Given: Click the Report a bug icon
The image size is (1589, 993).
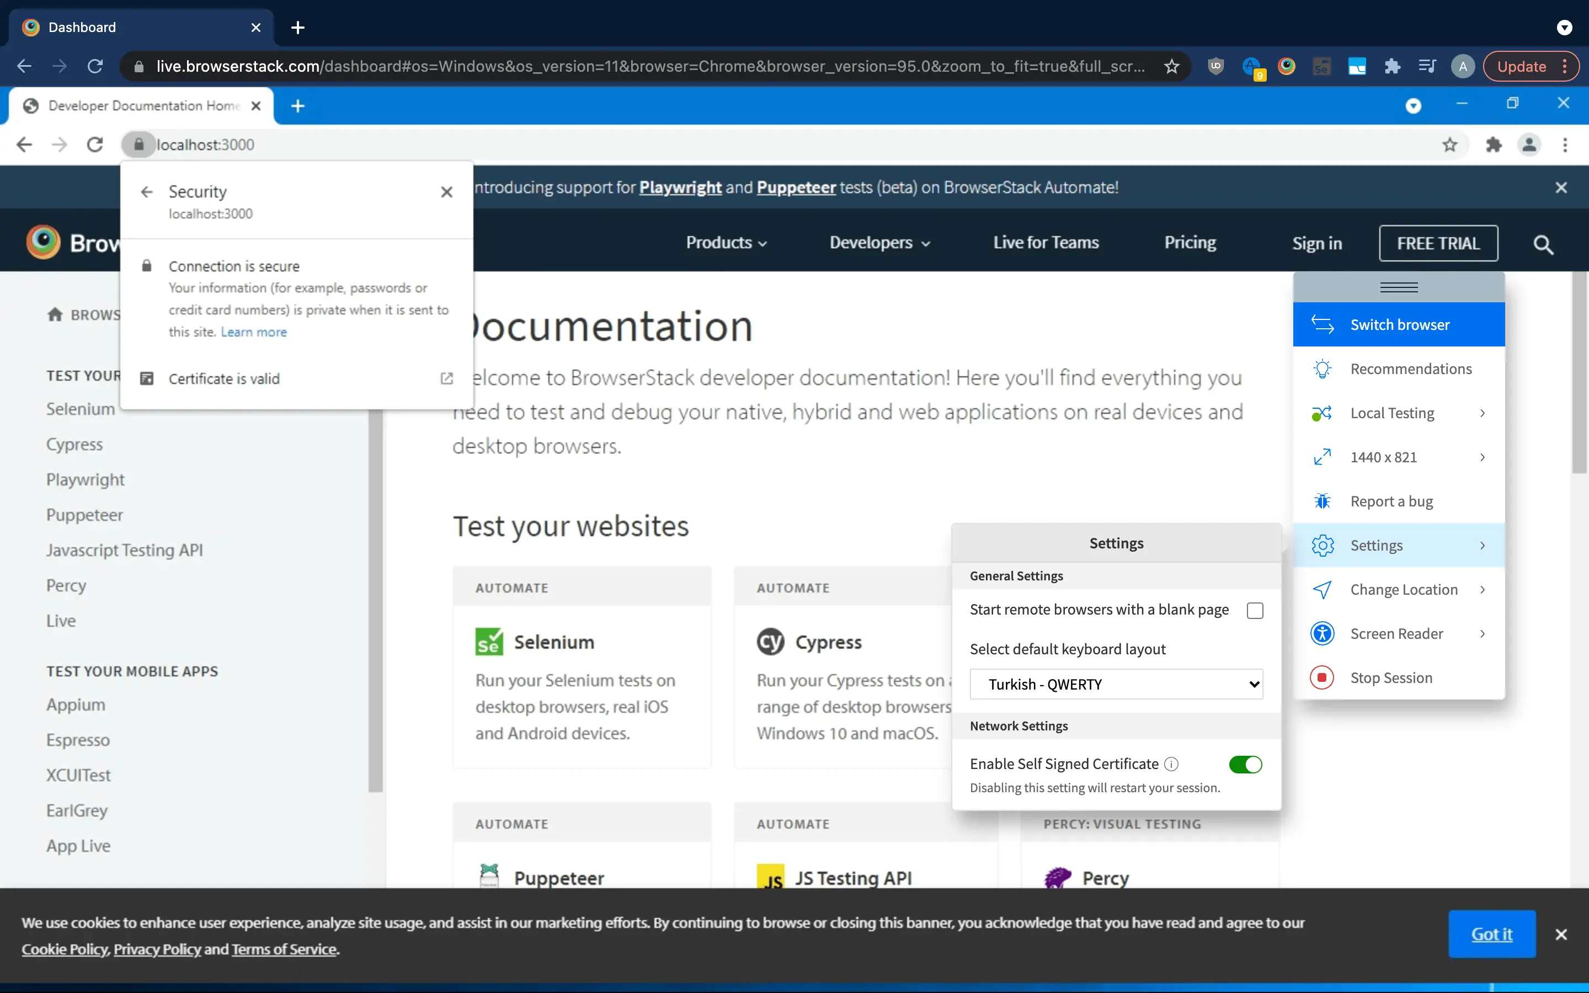Looking at the screenshot, I should [1322, 501].
